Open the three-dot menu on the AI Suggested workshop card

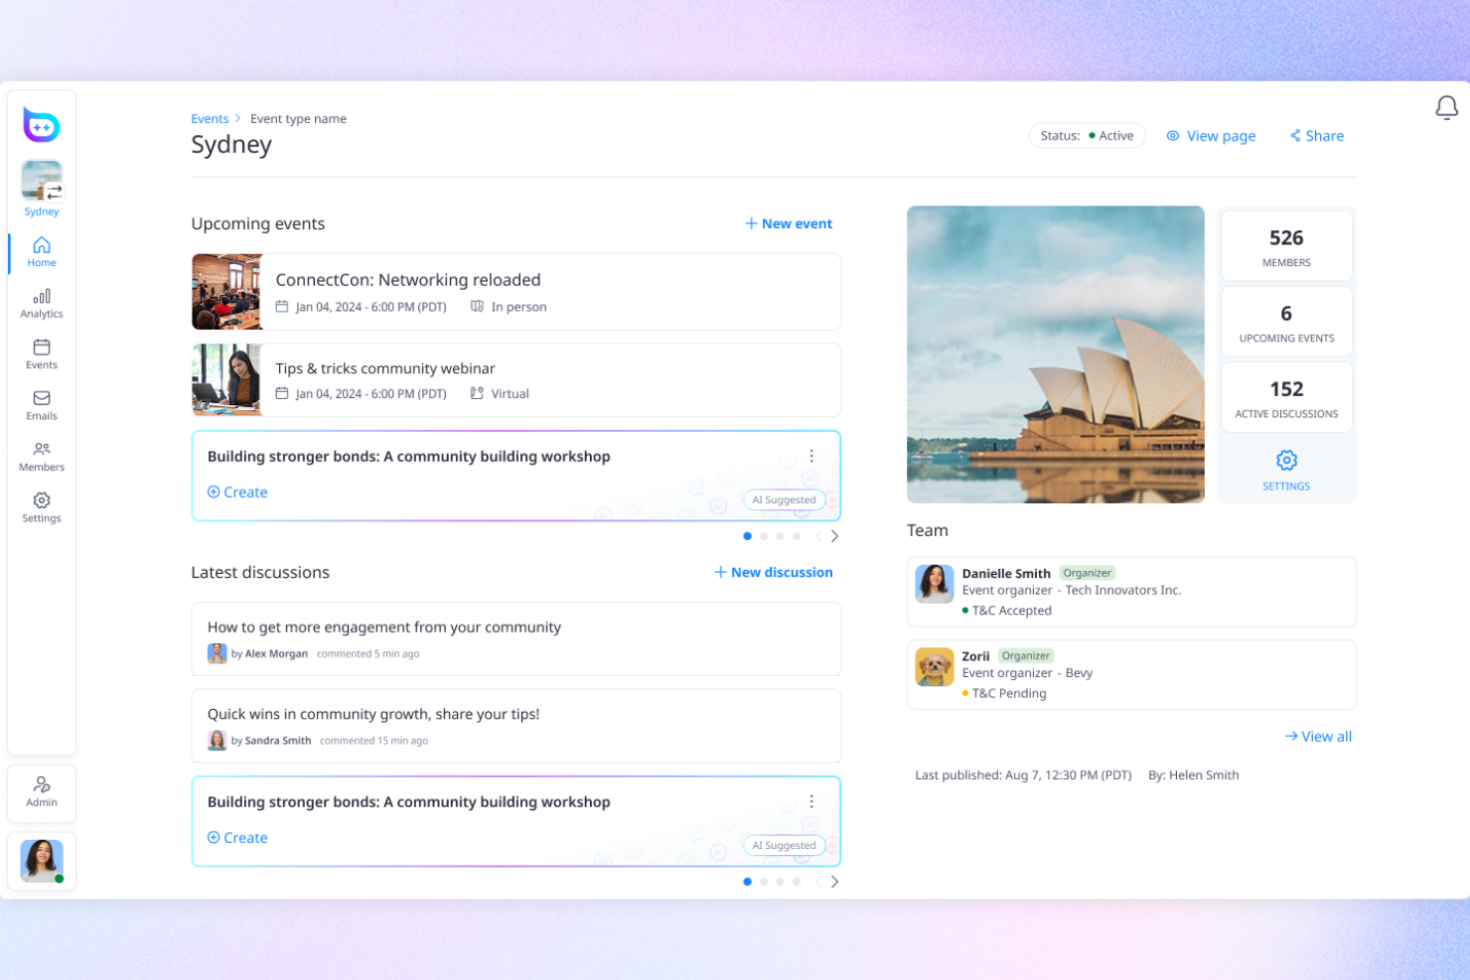(811, 456)
